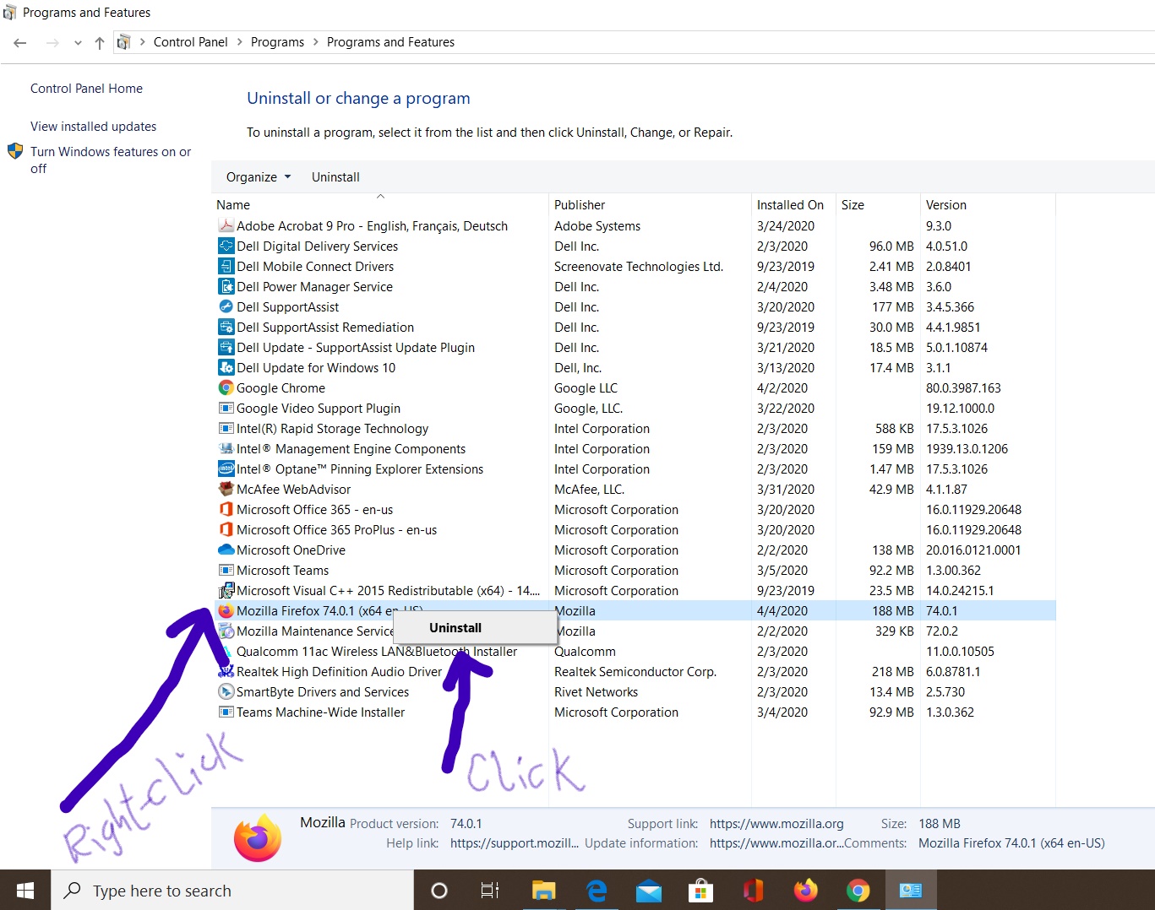The image size is (1155, 910).
Task: Open Turn Windows features on or off
Action: (x=111, y=160)
